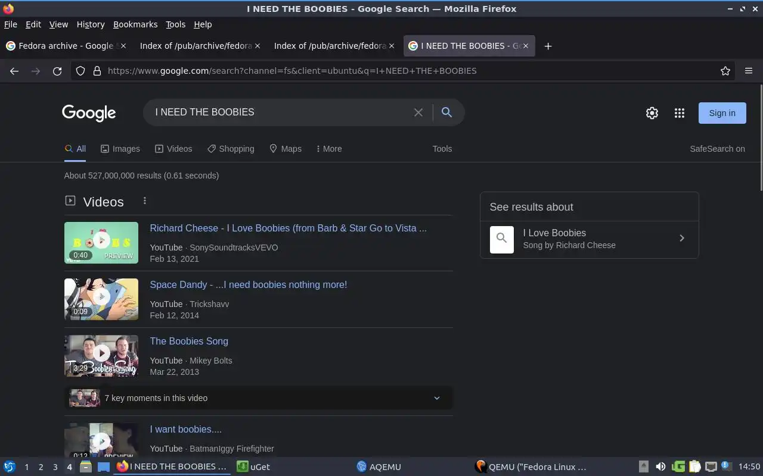Screen dimensions: 763x476
Task: Open network tray icon
Action: (711, 467)
